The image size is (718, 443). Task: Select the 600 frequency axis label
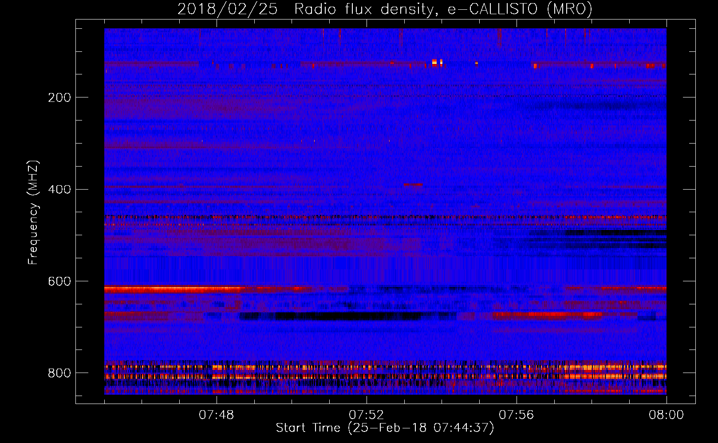click(59, 282)
